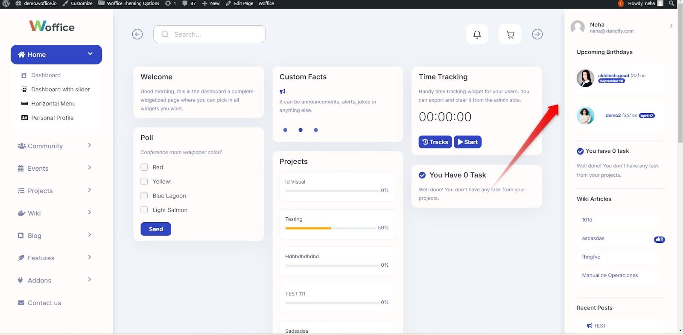Click the notification bell icon
The image size is (683, 335).
(477, 34)
